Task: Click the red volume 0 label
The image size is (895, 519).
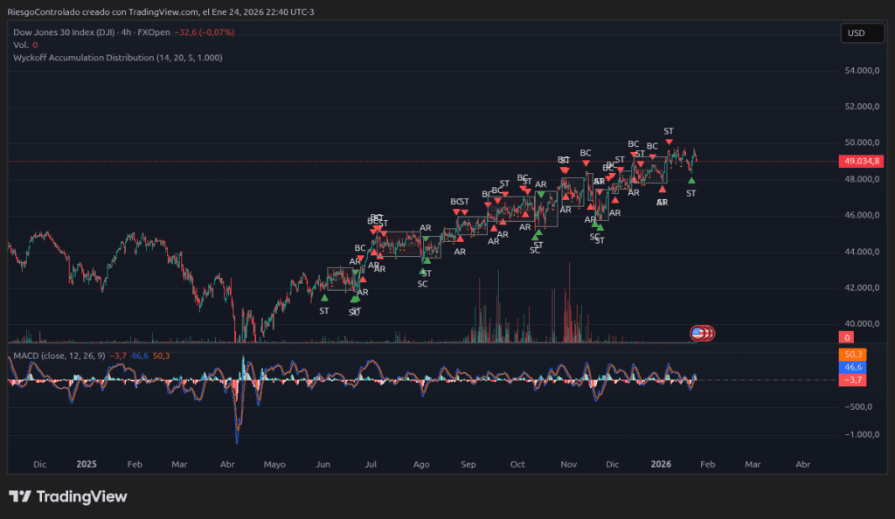Action: 847,337
